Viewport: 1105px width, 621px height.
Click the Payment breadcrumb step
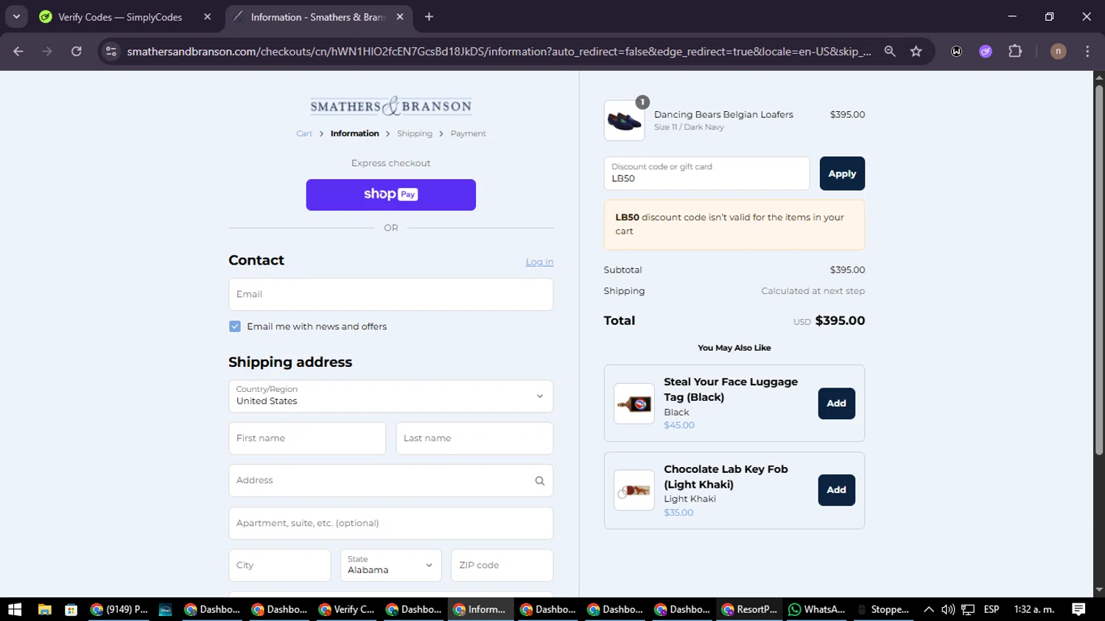(469, 134)
